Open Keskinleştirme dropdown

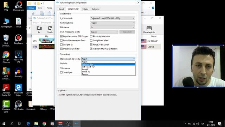click(112, 23)
